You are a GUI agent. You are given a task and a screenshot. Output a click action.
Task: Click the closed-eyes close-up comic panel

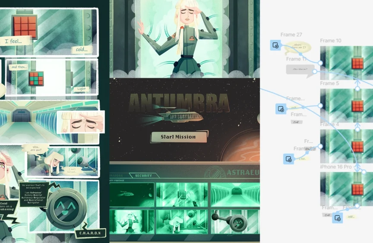[81, 121]
